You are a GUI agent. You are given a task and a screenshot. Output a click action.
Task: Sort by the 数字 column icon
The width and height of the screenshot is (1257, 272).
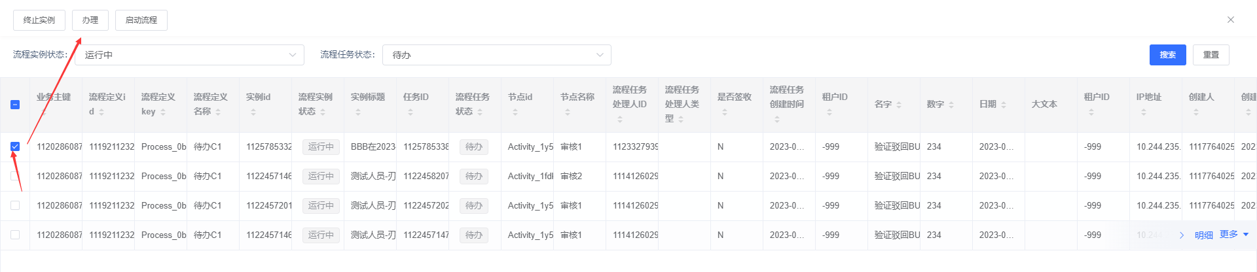[x=951, y=105]
